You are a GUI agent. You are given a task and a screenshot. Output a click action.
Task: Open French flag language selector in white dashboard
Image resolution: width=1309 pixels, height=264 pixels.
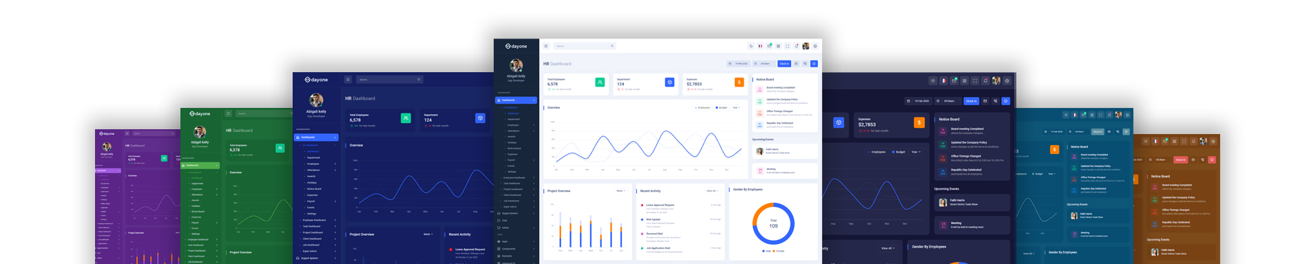coord(760,46)
